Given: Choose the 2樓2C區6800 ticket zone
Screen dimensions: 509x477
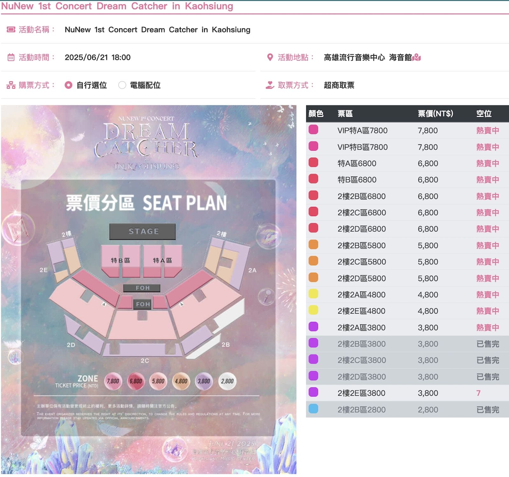Looking at the screenshot, I should [x=408, y=212].
